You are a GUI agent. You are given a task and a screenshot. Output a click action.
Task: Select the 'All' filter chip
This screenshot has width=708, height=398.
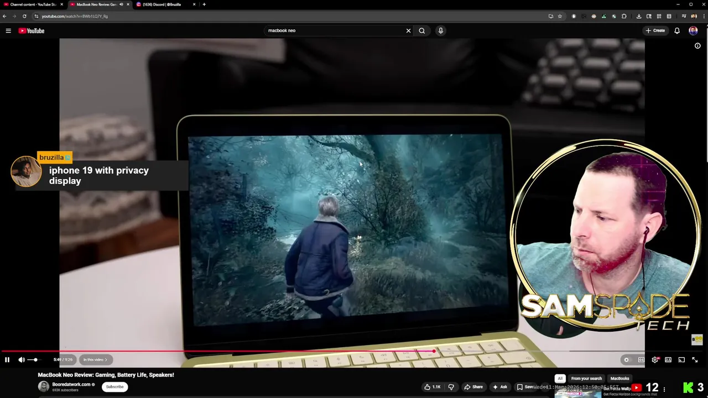pyautogui.click(x=560, y=379)
